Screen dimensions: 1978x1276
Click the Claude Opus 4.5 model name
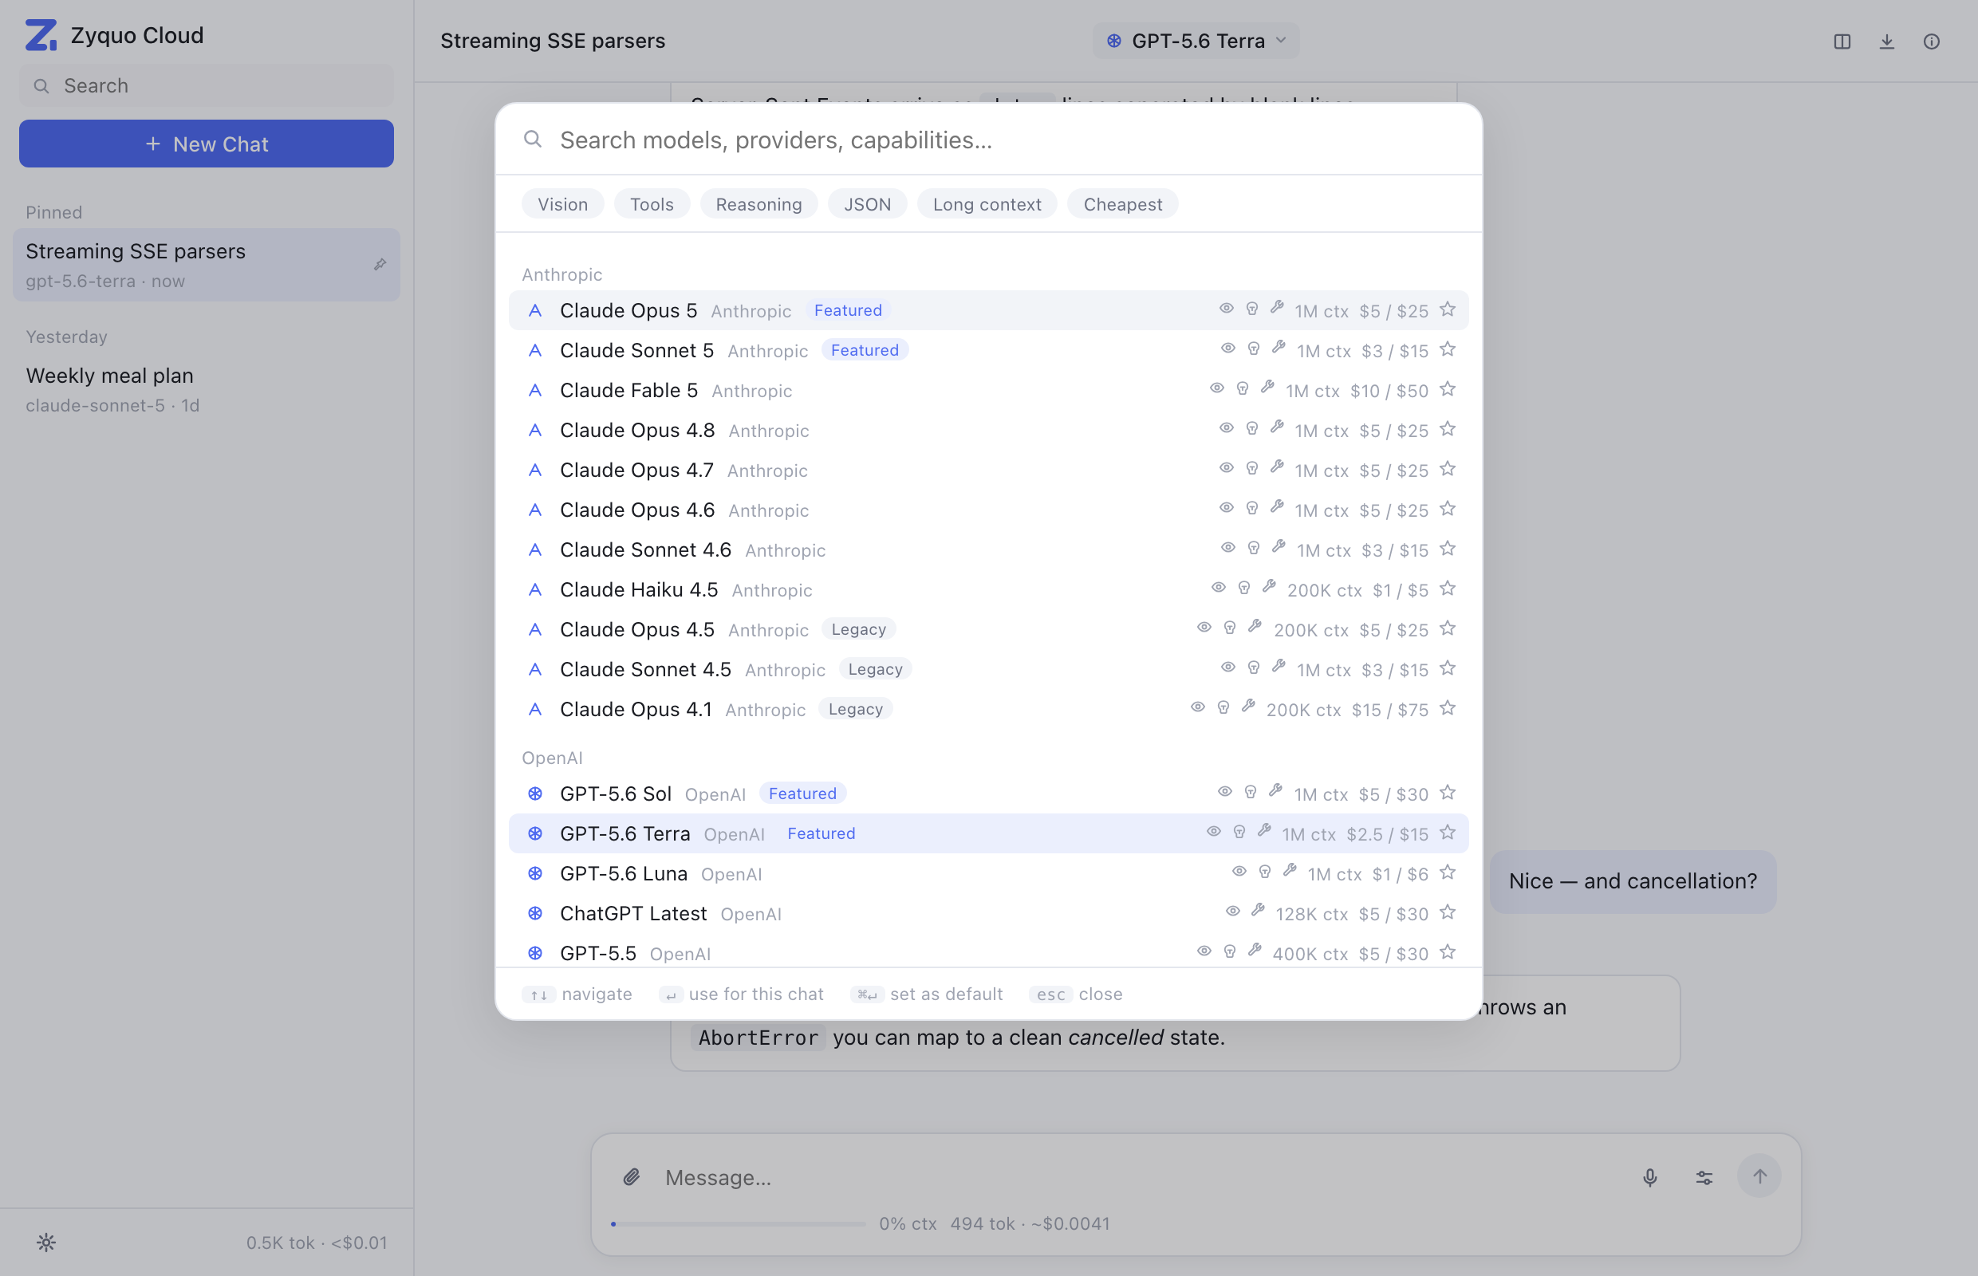636,630
